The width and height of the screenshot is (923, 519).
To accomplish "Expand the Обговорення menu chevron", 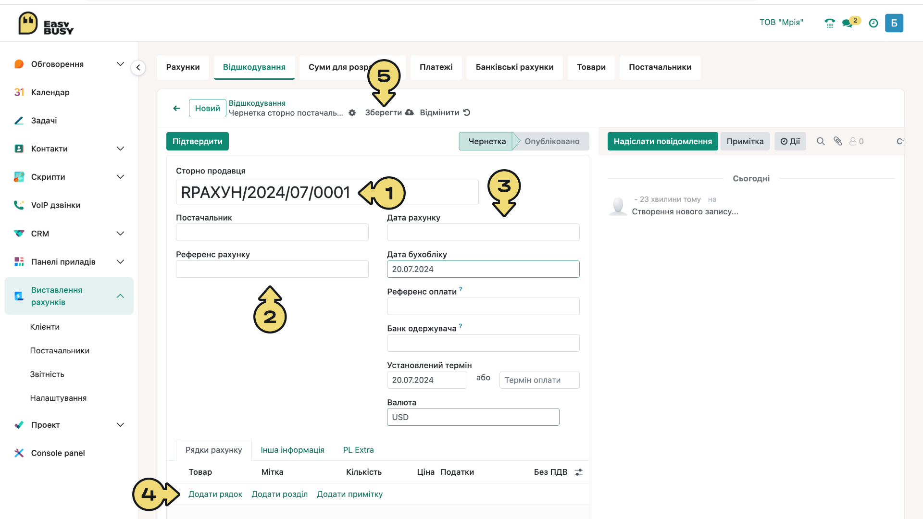I will point(120,64).
